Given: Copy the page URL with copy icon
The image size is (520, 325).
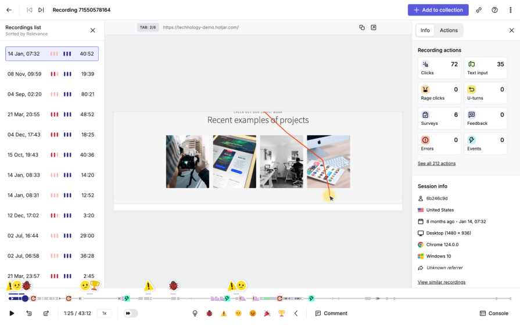Looking at the screenshot, I should [362, 27].
